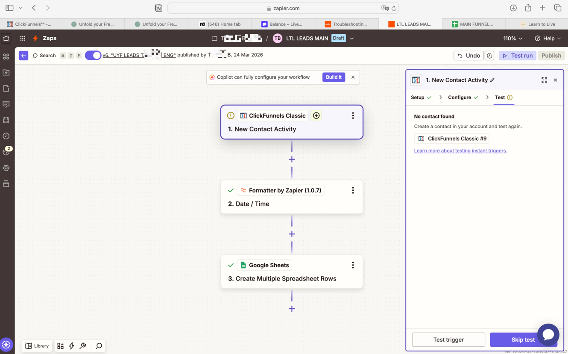Click the Skip test button
The width and height of the screenshot is (568, 354).
(523, 339)
